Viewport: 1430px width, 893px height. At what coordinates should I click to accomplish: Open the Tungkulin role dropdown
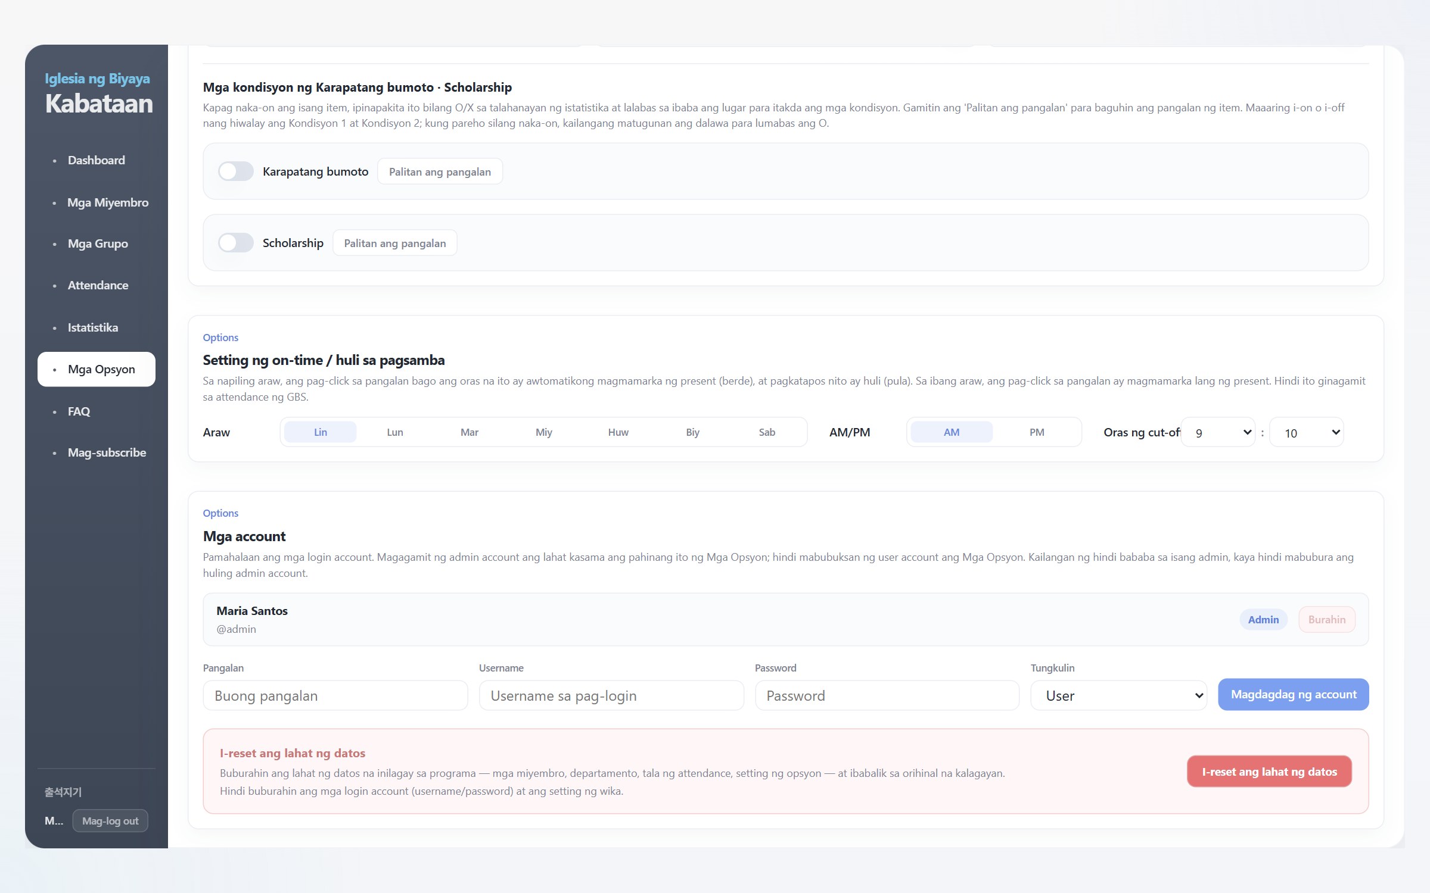(x=1119, y=695)
